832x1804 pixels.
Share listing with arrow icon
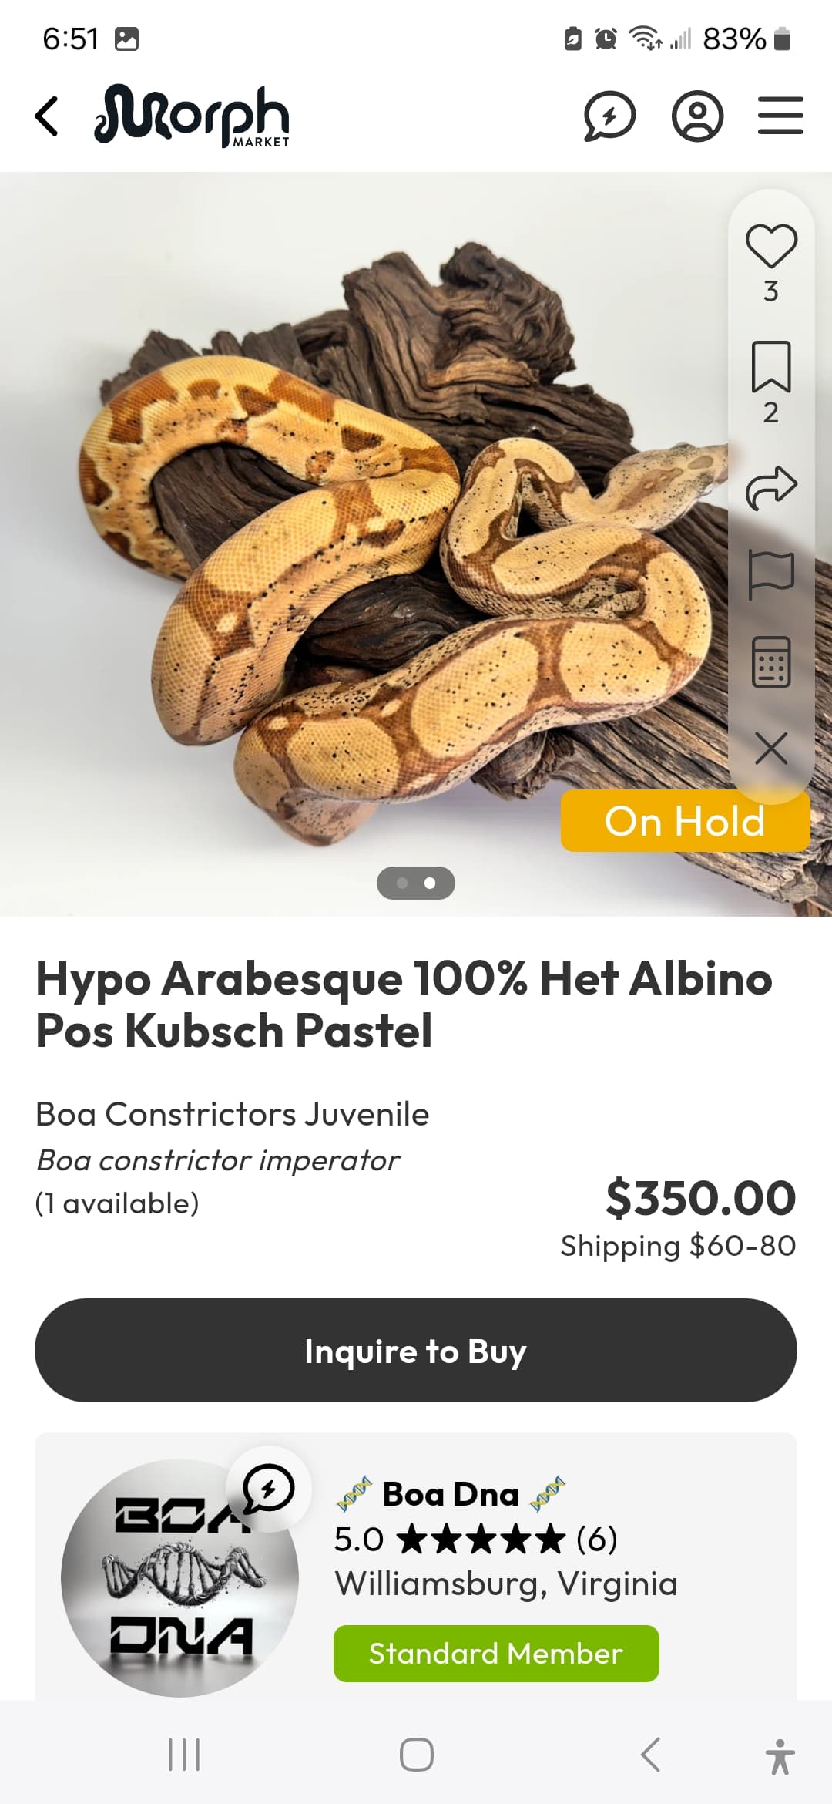point(771,487)
